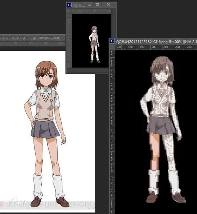Click ruler origin corner in 400% window
197x214 pixels.
[112, 47]
